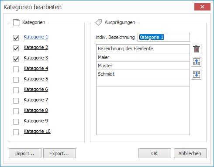Focus the indiv. Bezeichnung input field
The image size is (214, 167).
point(164,37)
